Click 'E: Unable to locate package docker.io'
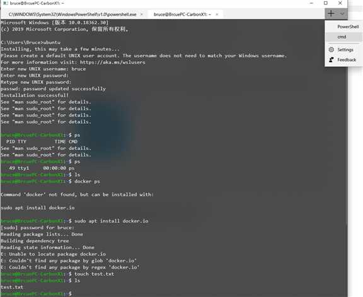 coord(53,254)
